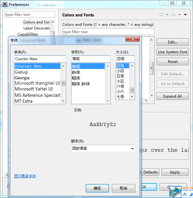This screenshot has height=198, width=193.
Task: Maximize the Preferences window
Action: [x=172, y=3]
